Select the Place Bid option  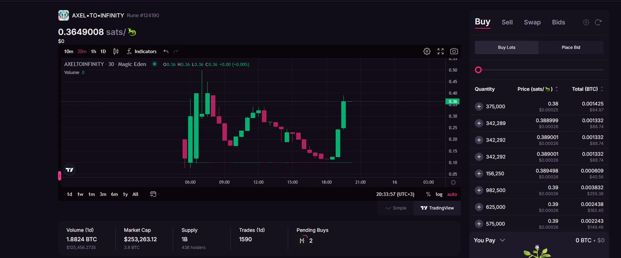(571, 48)
